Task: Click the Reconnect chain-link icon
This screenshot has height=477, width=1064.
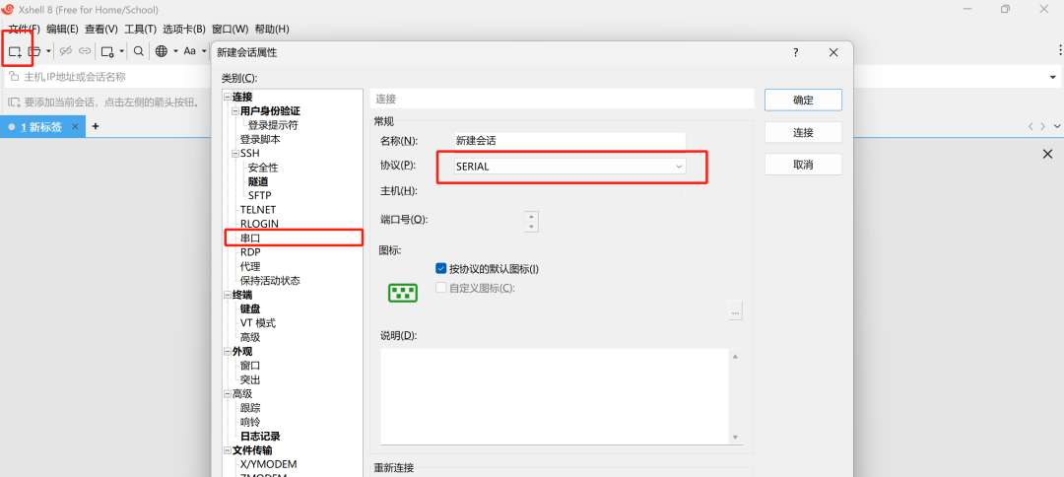Action: pyautogui.click(x=85, y=51)
